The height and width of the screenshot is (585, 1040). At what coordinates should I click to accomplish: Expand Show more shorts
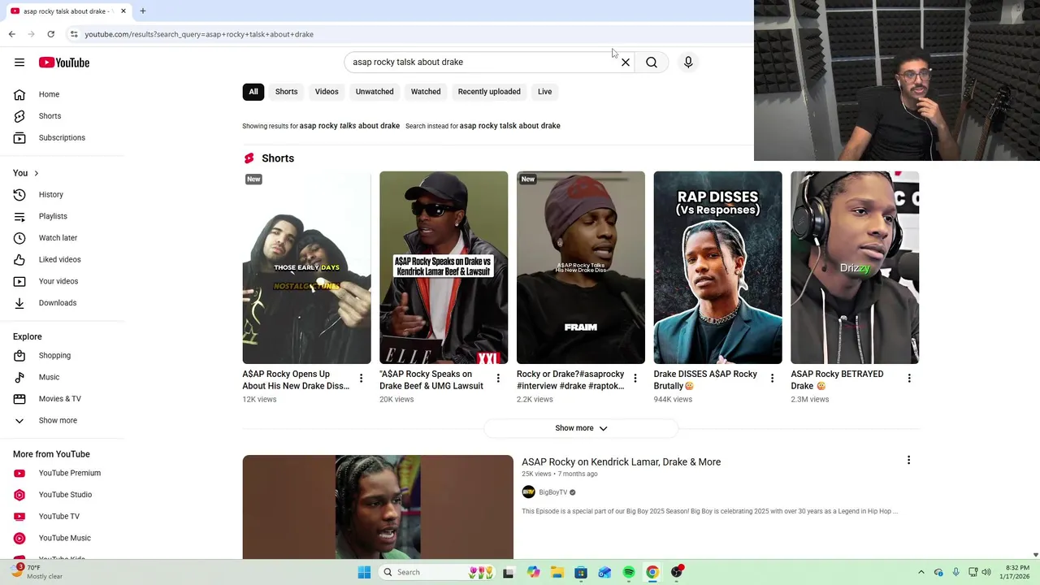tap(581, 428)
